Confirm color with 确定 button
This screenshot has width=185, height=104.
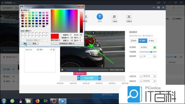tap(25, 43)
